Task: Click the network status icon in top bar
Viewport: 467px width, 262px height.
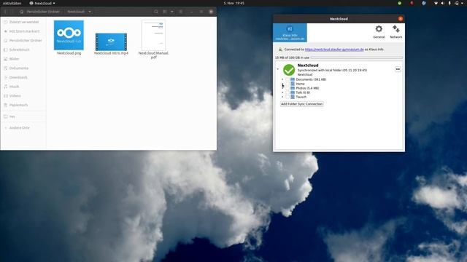Action: [x=436, y=3]
